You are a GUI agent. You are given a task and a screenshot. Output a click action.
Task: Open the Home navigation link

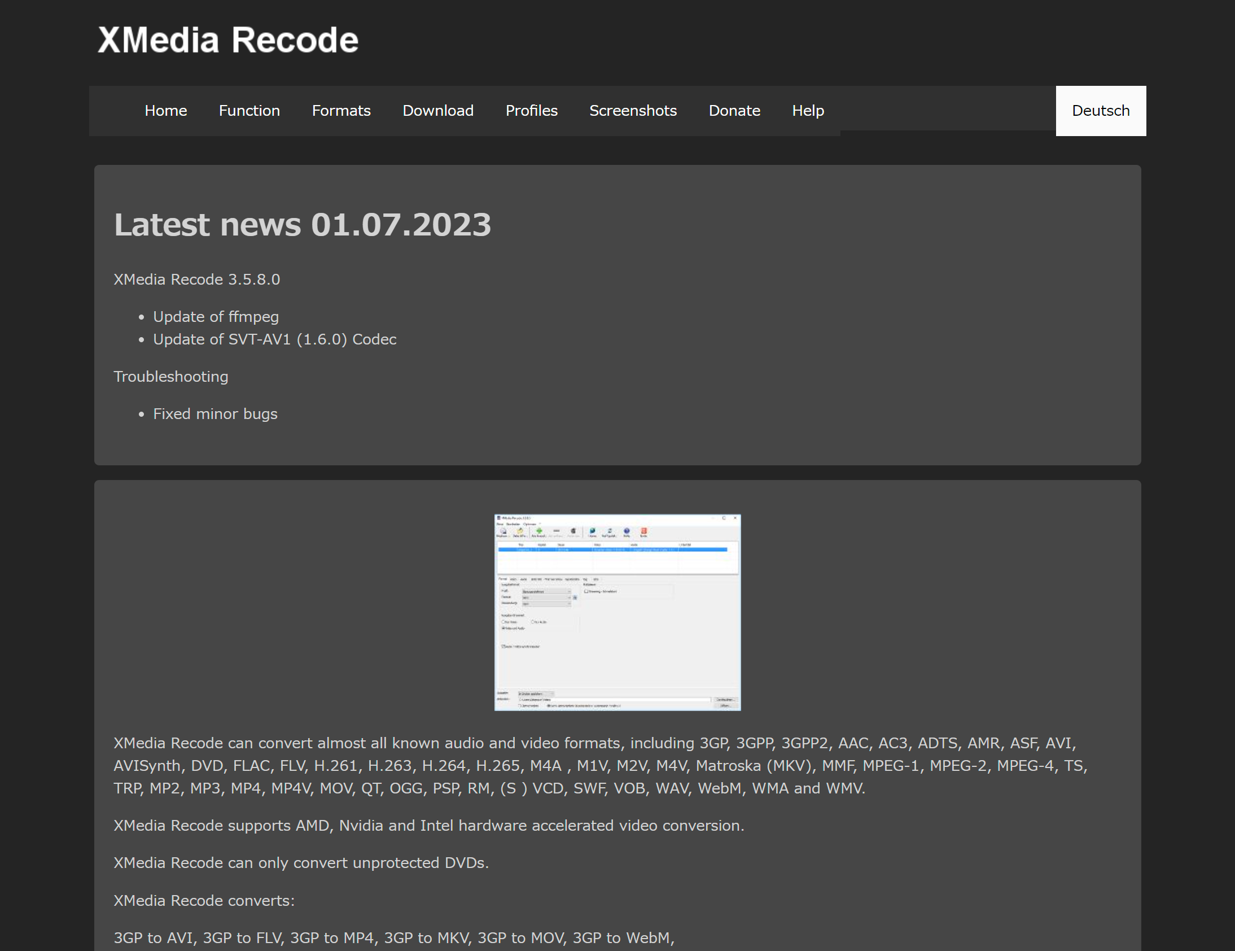coord(165,110)
